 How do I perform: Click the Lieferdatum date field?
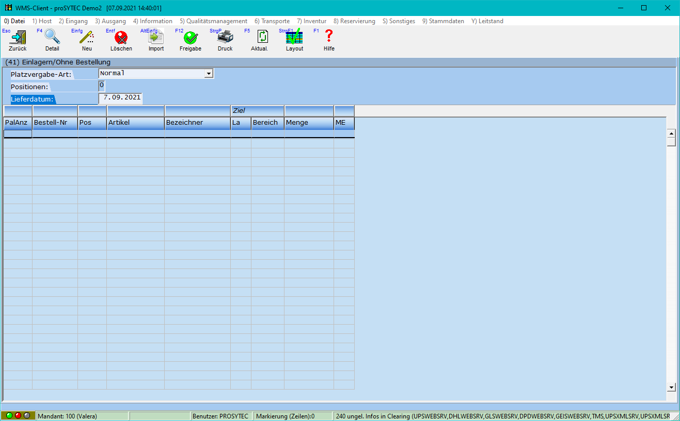coord(120,97)
